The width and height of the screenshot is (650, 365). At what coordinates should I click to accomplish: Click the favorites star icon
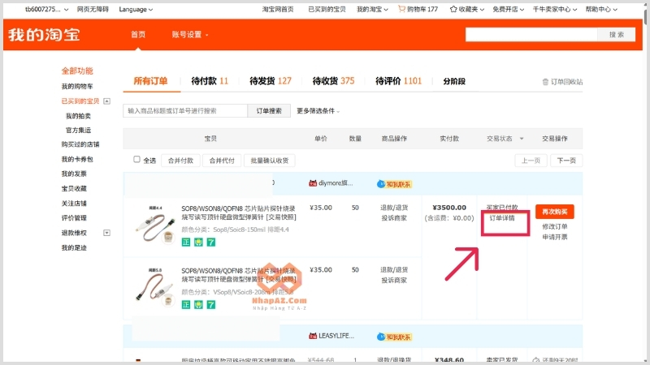tap(452, 9)
